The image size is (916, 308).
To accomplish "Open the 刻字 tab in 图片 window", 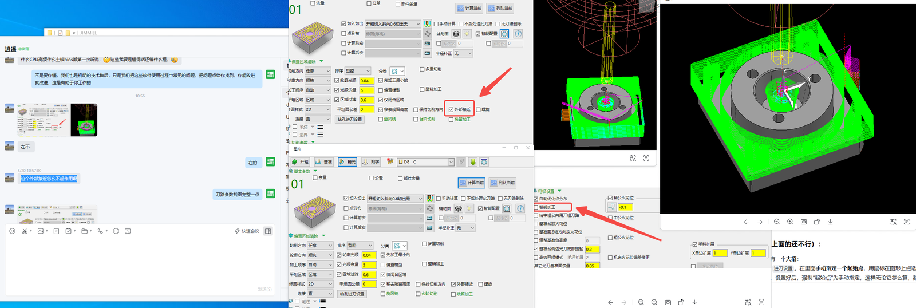I will (371, 162).
